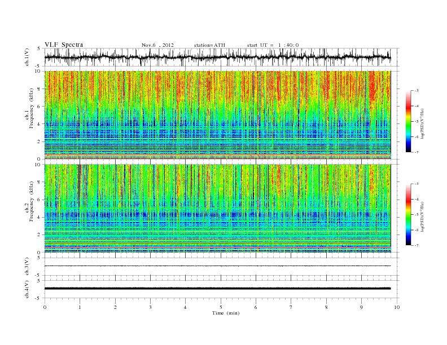
Task: Click the "ch.3(V)" axis label
Action: 27,267
